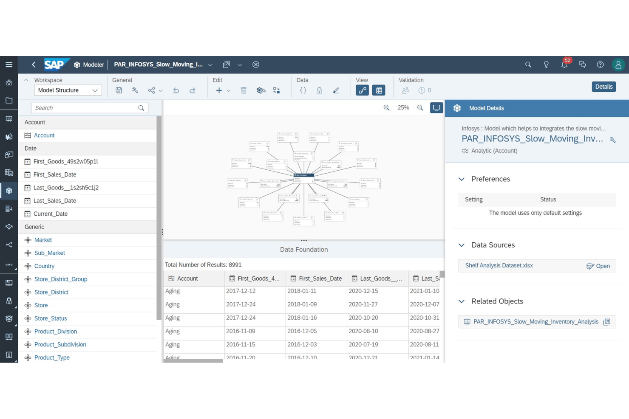Screen dimensions: 629x419
Task: Collapse the Preferences section
Action: [462, 179]
